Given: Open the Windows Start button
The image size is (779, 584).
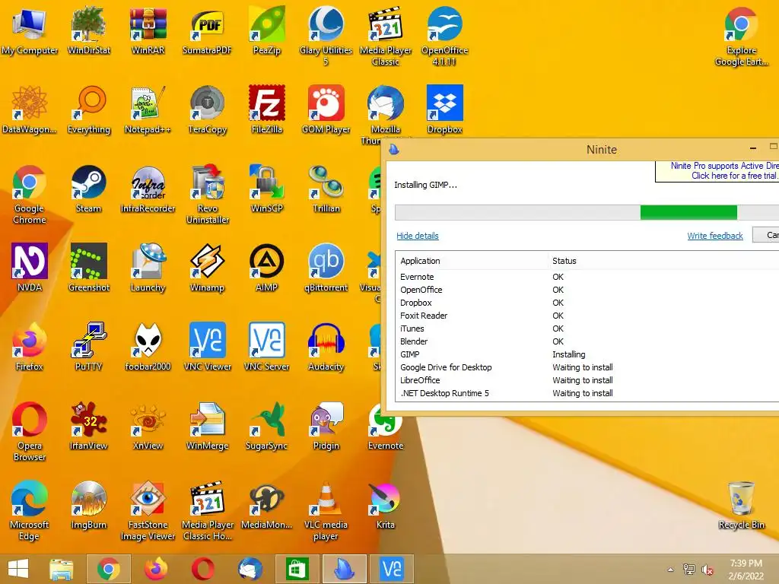Looking at the screenshot, I should (x=18, y=569).
